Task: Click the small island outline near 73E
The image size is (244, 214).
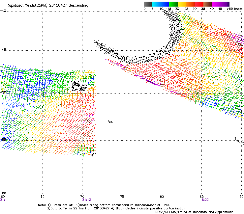Action: pos(110,122)
